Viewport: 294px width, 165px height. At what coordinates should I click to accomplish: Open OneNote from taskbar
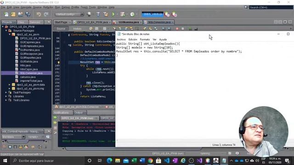coord(175,161)
